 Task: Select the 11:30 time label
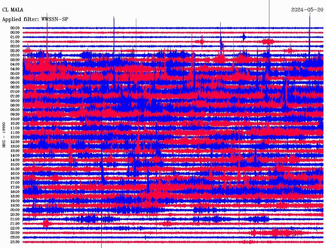(x=15, y=133)
